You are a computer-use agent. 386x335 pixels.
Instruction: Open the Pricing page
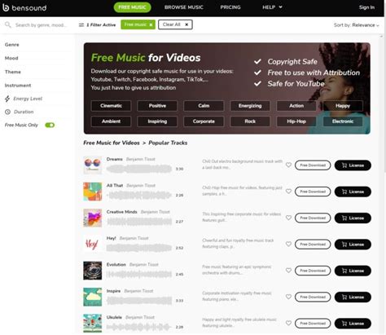tap(230, 7)
